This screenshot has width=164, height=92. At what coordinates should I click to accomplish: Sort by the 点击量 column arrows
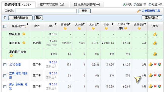click(x=84, y=24)
